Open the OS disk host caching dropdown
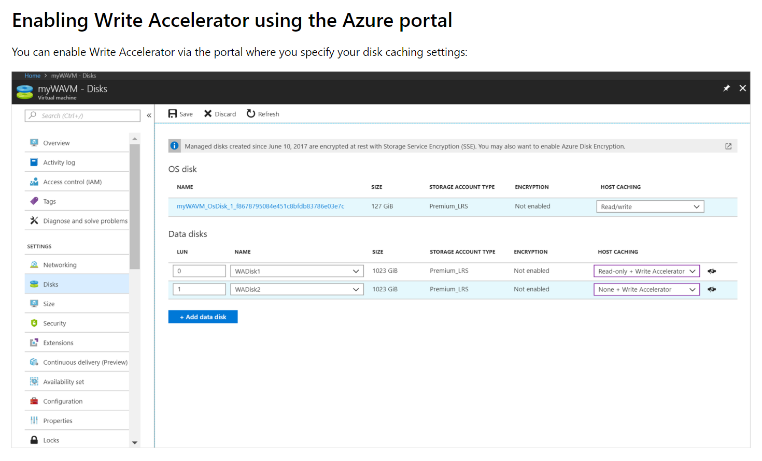762x461 pixels. 650,207
